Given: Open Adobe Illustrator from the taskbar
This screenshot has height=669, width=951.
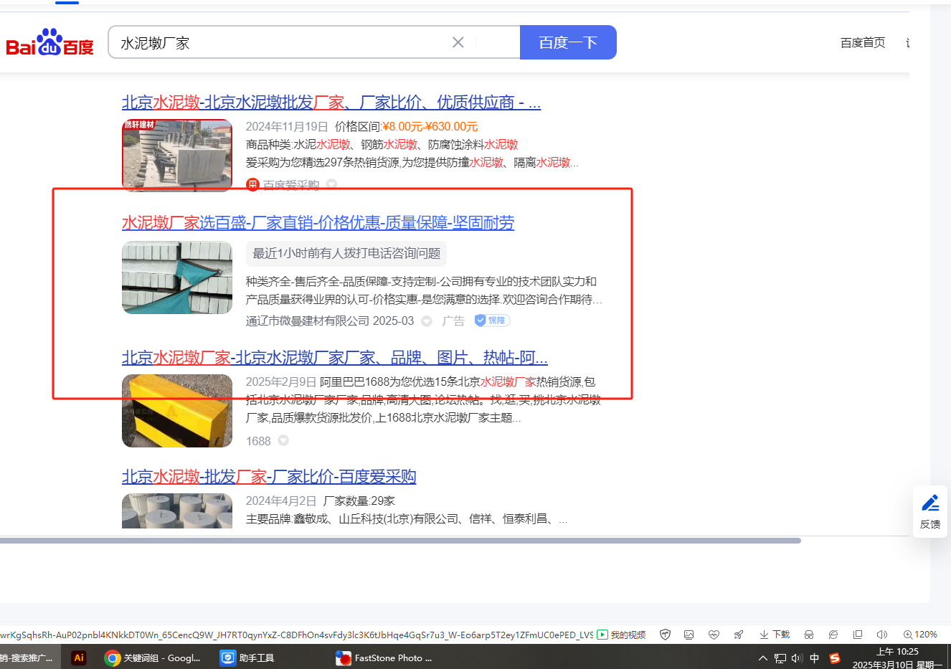Looking at the screenshot, I should pyautogui.click(x=79, y=658).
